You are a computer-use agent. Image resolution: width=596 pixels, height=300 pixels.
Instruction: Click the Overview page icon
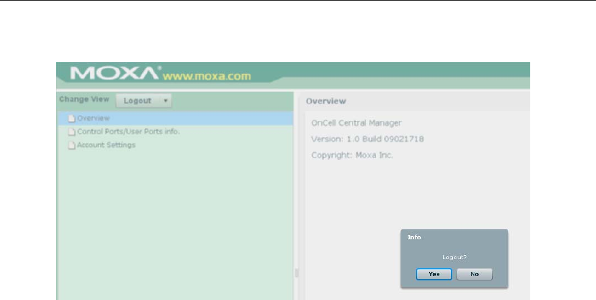(71, 119)
